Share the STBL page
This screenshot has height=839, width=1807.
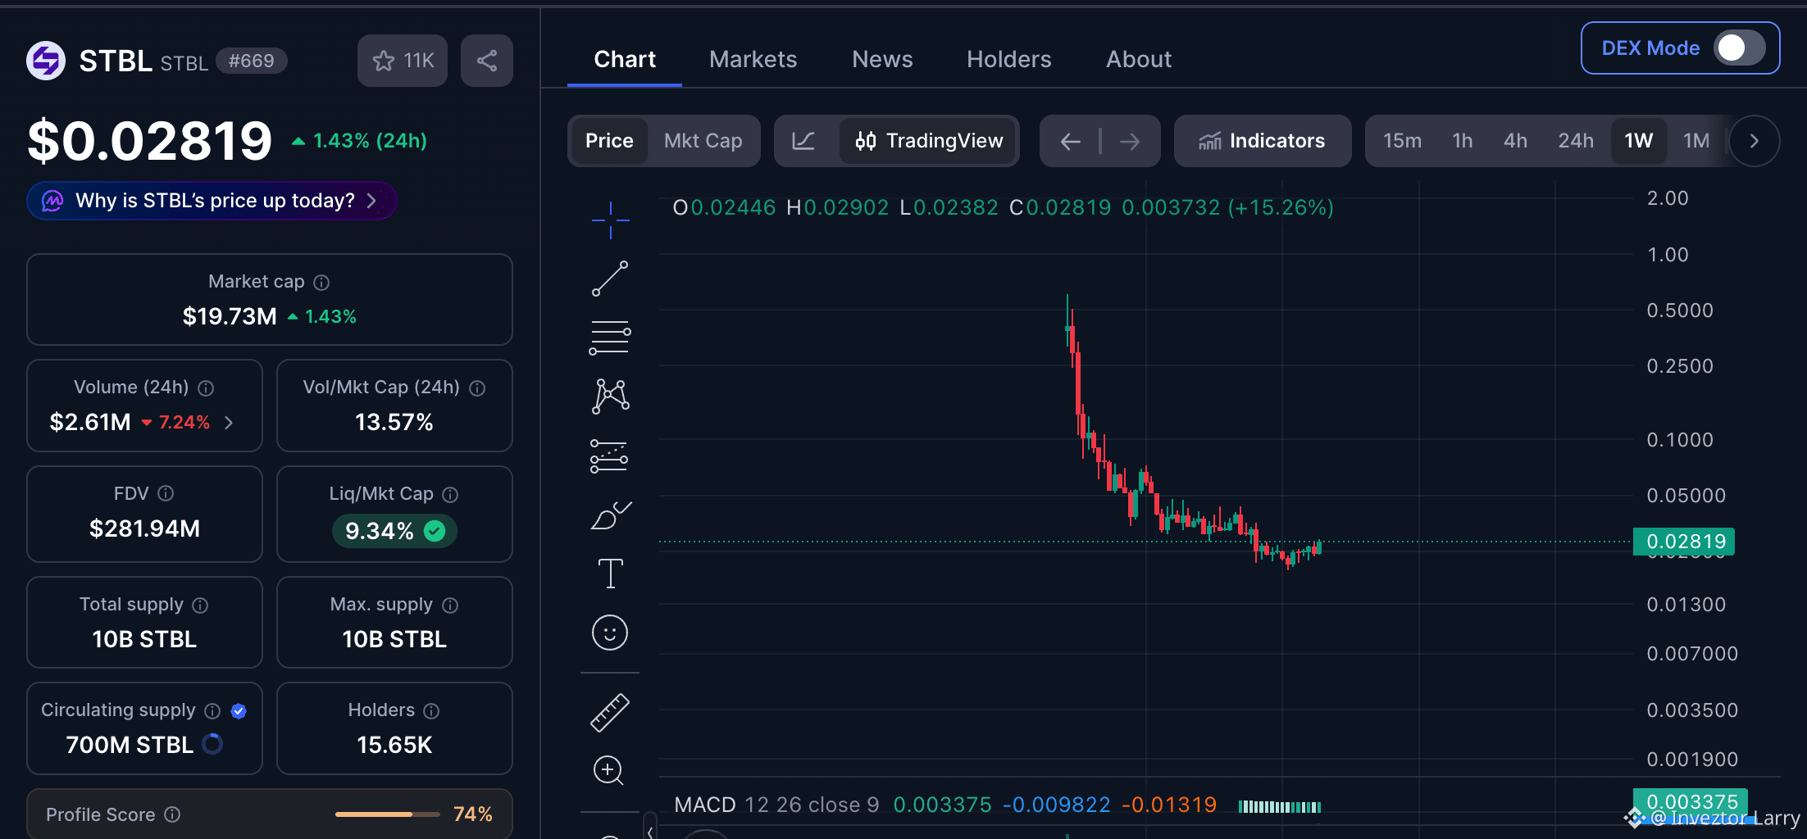(x=487, y=61)
